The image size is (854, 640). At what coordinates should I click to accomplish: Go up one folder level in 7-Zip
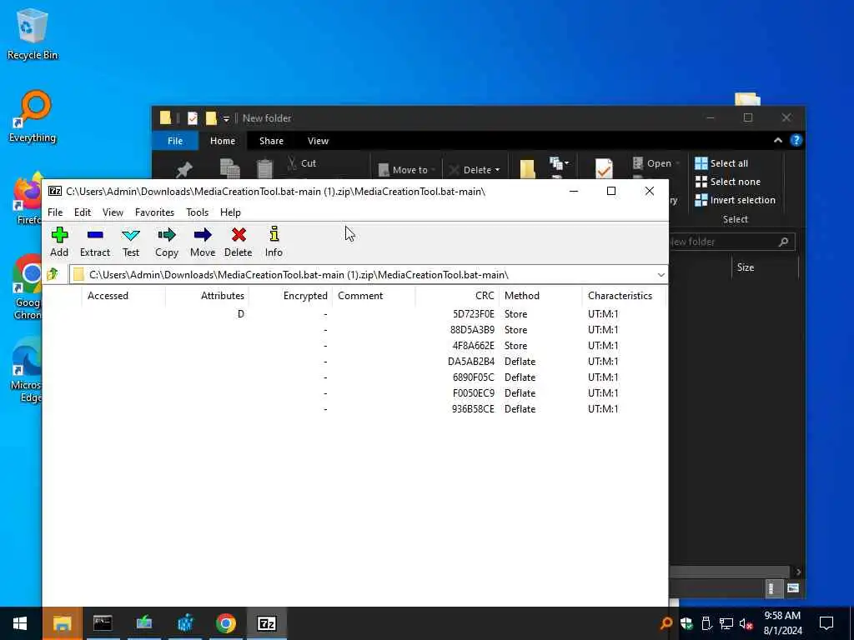[53, 274]
